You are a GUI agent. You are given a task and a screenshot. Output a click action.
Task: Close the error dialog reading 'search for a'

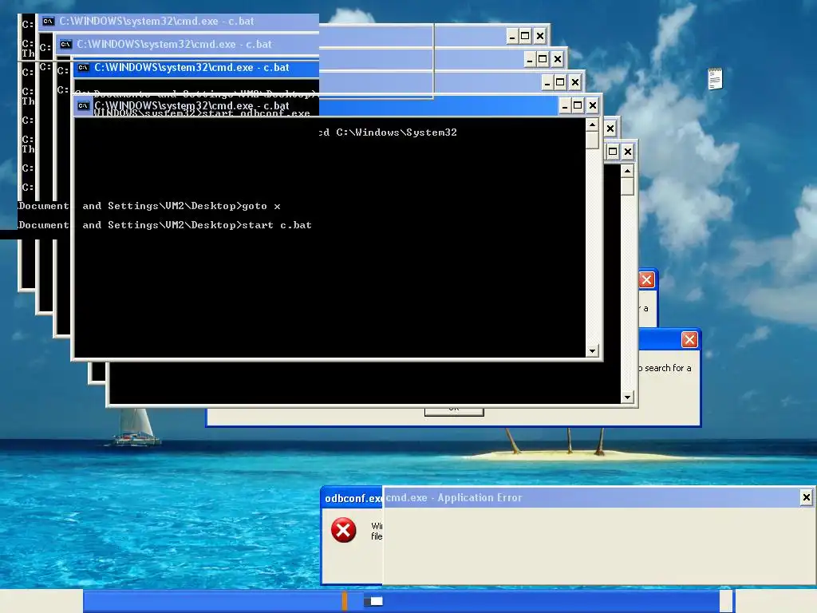coord(689,340)
